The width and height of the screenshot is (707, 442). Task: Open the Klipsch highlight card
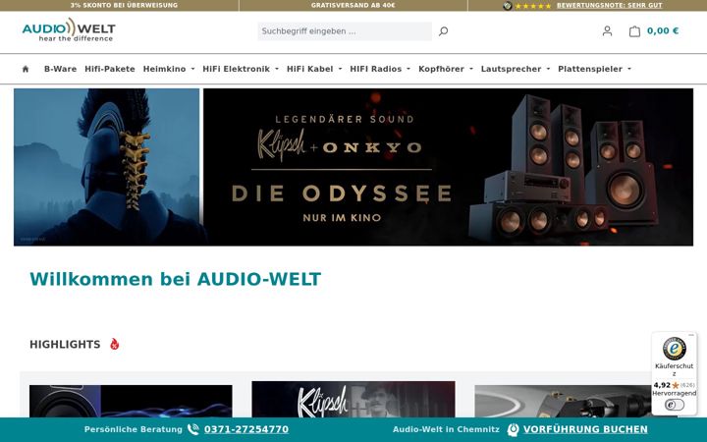[353, 399]
